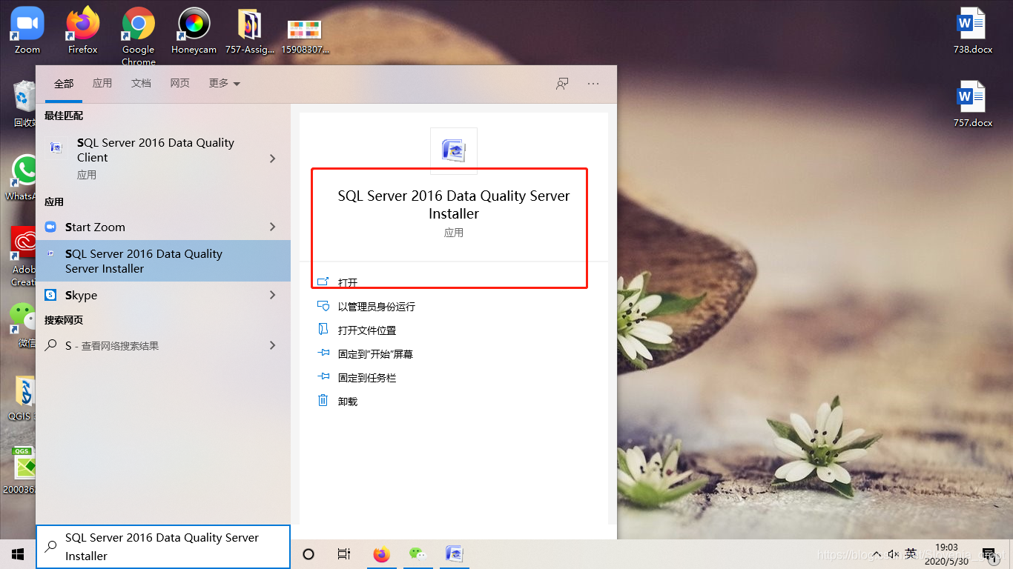Click the Cortana circle on taskbar
Screen dimensions: 1013x569
[309, 554]
